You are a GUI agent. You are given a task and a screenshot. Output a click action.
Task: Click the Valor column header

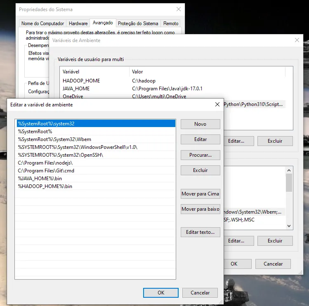(x=207, y=72)
